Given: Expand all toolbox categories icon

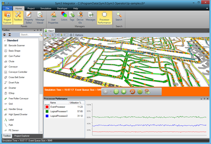Looking at the screenshot, I should click(x=5, y=35).
